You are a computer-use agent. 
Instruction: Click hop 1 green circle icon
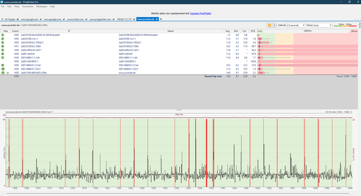(3, 35)
